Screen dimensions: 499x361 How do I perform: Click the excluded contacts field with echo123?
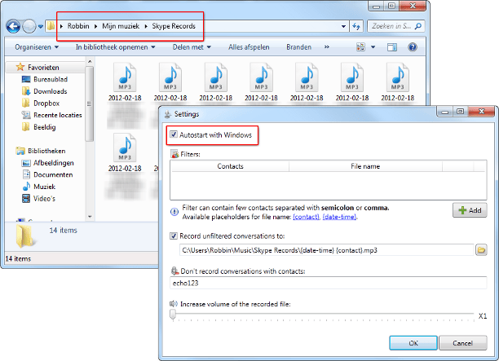click(328, 283)
